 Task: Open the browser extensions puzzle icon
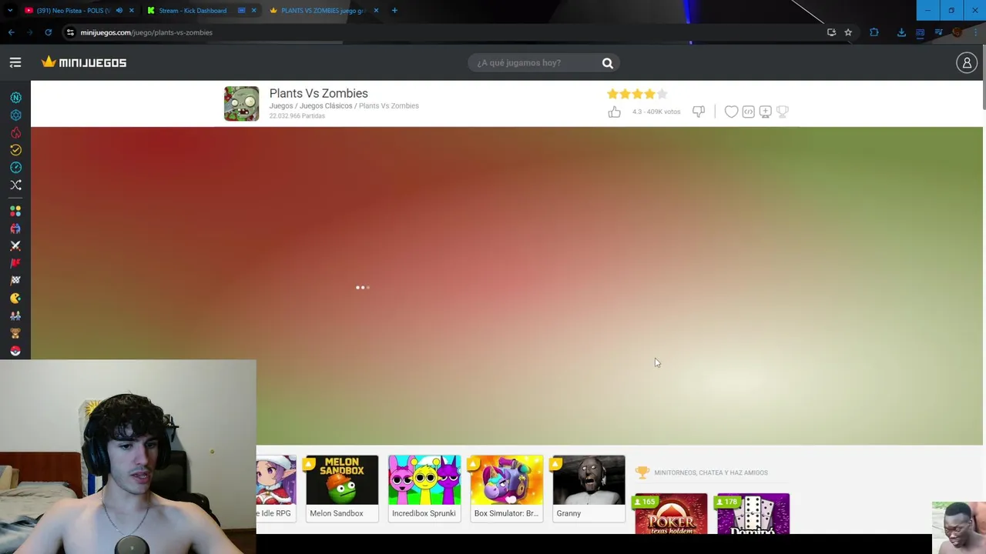coord(874,32)
